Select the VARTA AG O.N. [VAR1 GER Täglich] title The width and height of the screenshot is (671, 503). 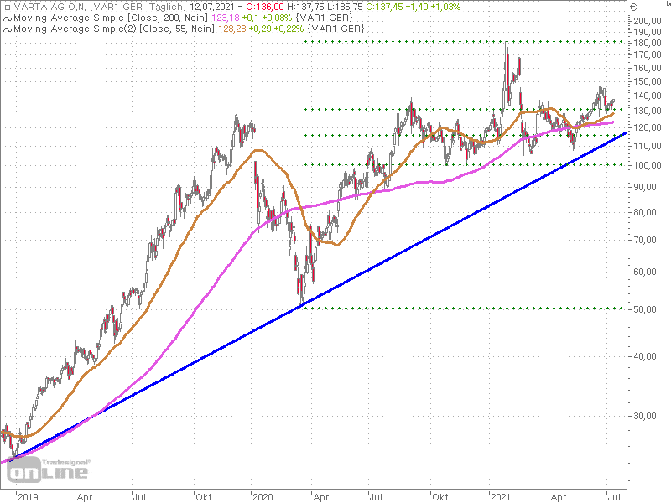click(100, 8)
